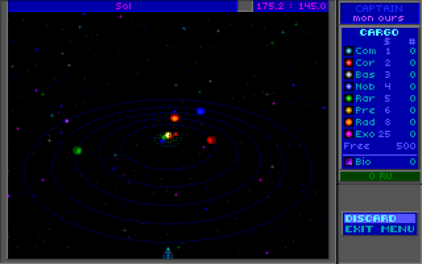Select the DISCARD menu option
The width and height of the screenshot is (422, 264).
380,218
